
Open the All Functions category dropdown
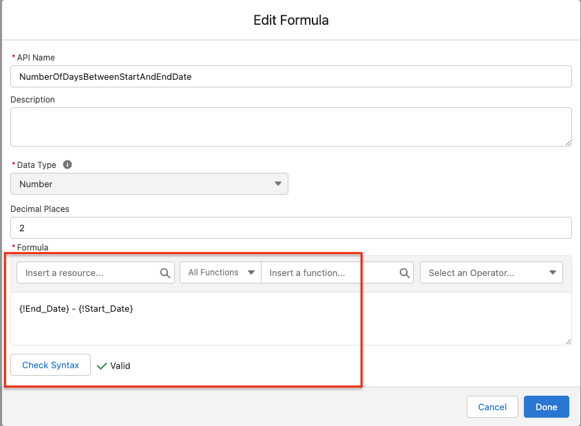tap(221, 273)
